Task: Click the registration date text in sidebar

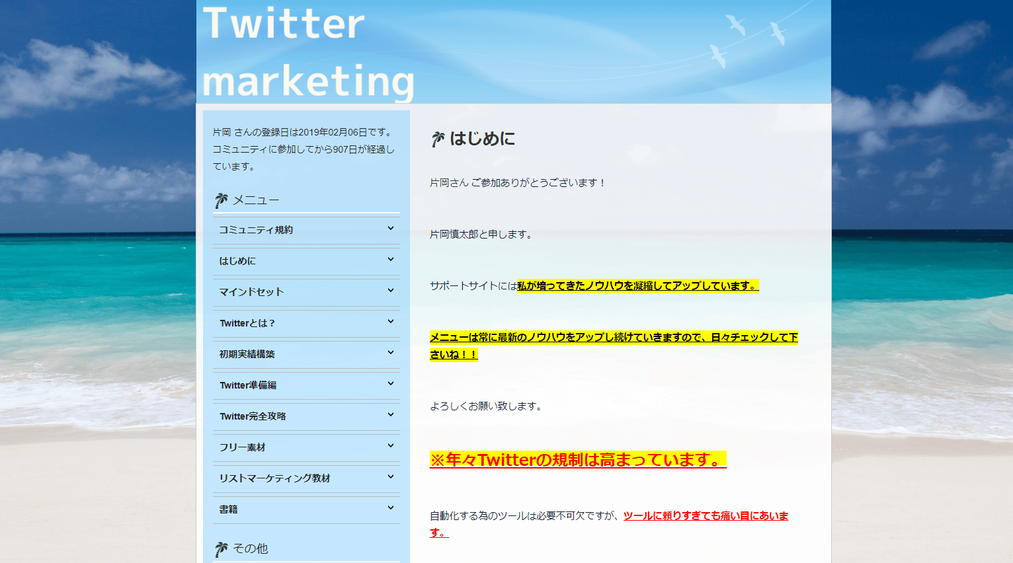Action: [x=303, y=132]
